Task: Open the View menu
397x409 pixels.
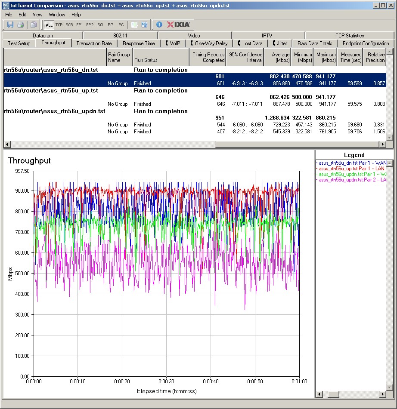Action: 37,15
